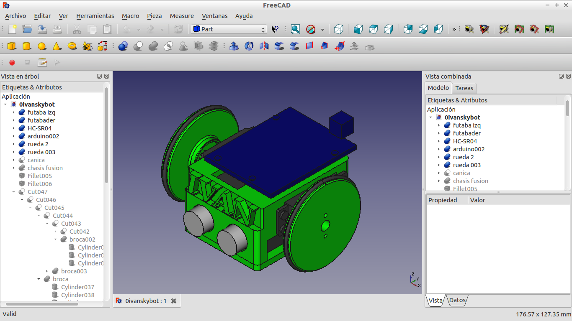The width and height of the screenshot is (572, 321).
Task: Show hidden toolbar items chevron
Action: pos(454,29)
